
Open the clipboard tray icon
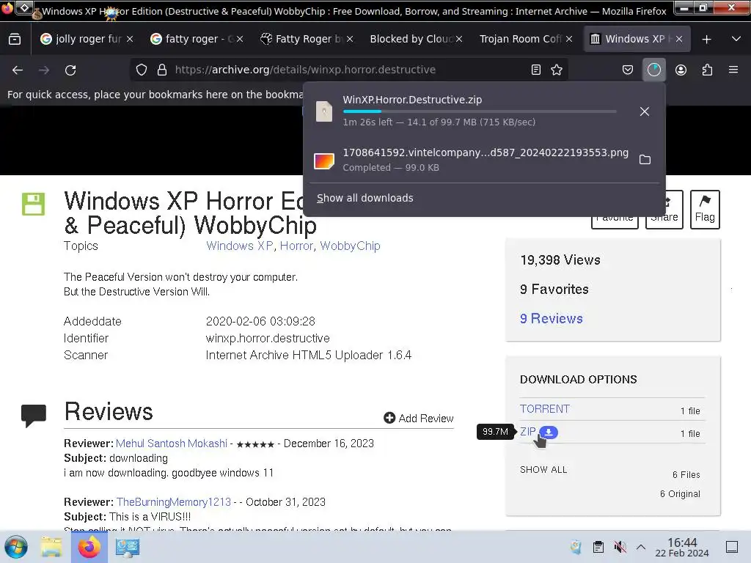point(598,547)
